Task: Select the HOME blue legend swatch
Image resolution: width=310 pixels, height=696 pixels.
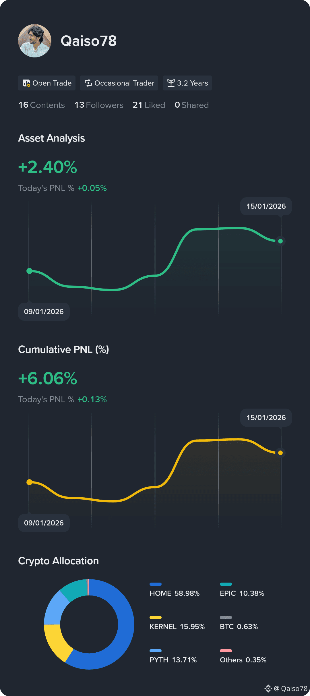Action: point(156,584)
